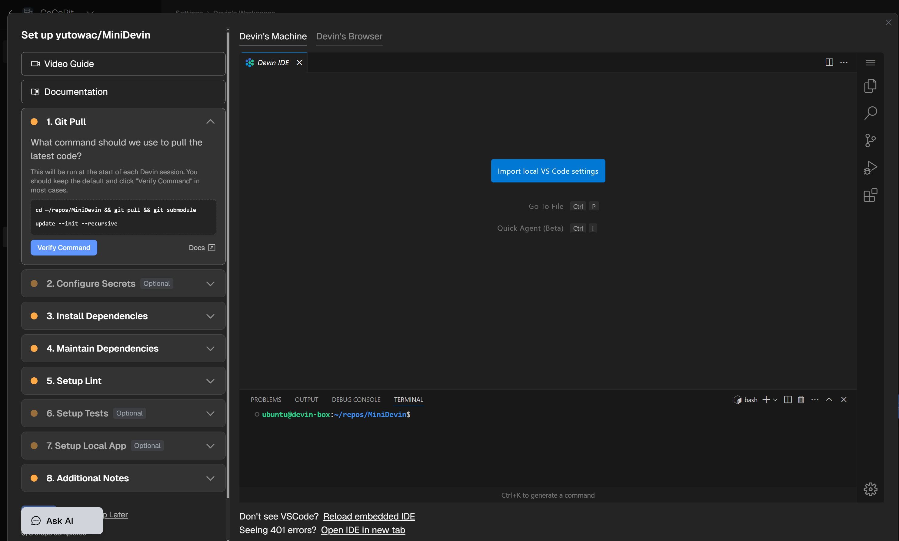Open the Explorer icon in IDE sidebar
The image size is (899, 541).
pyautogui.click(x=870, y=86)
